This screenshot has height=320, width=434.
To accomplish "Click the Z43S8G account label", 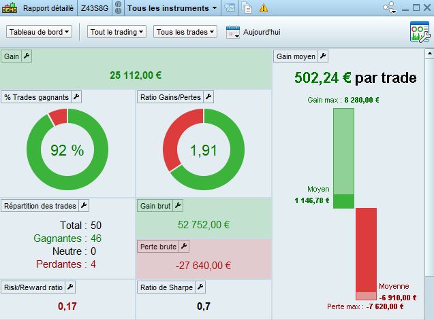I will [x=95, y=8].
